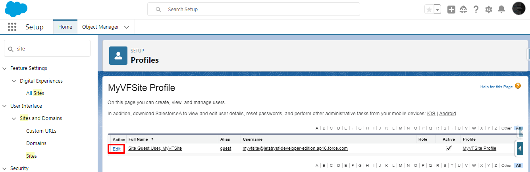
Task: Collapse the User Interface section
Action: tap(5, 106)
